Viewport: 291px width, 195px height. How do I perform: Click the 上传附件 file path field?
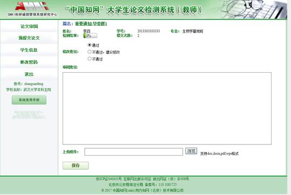134,152
